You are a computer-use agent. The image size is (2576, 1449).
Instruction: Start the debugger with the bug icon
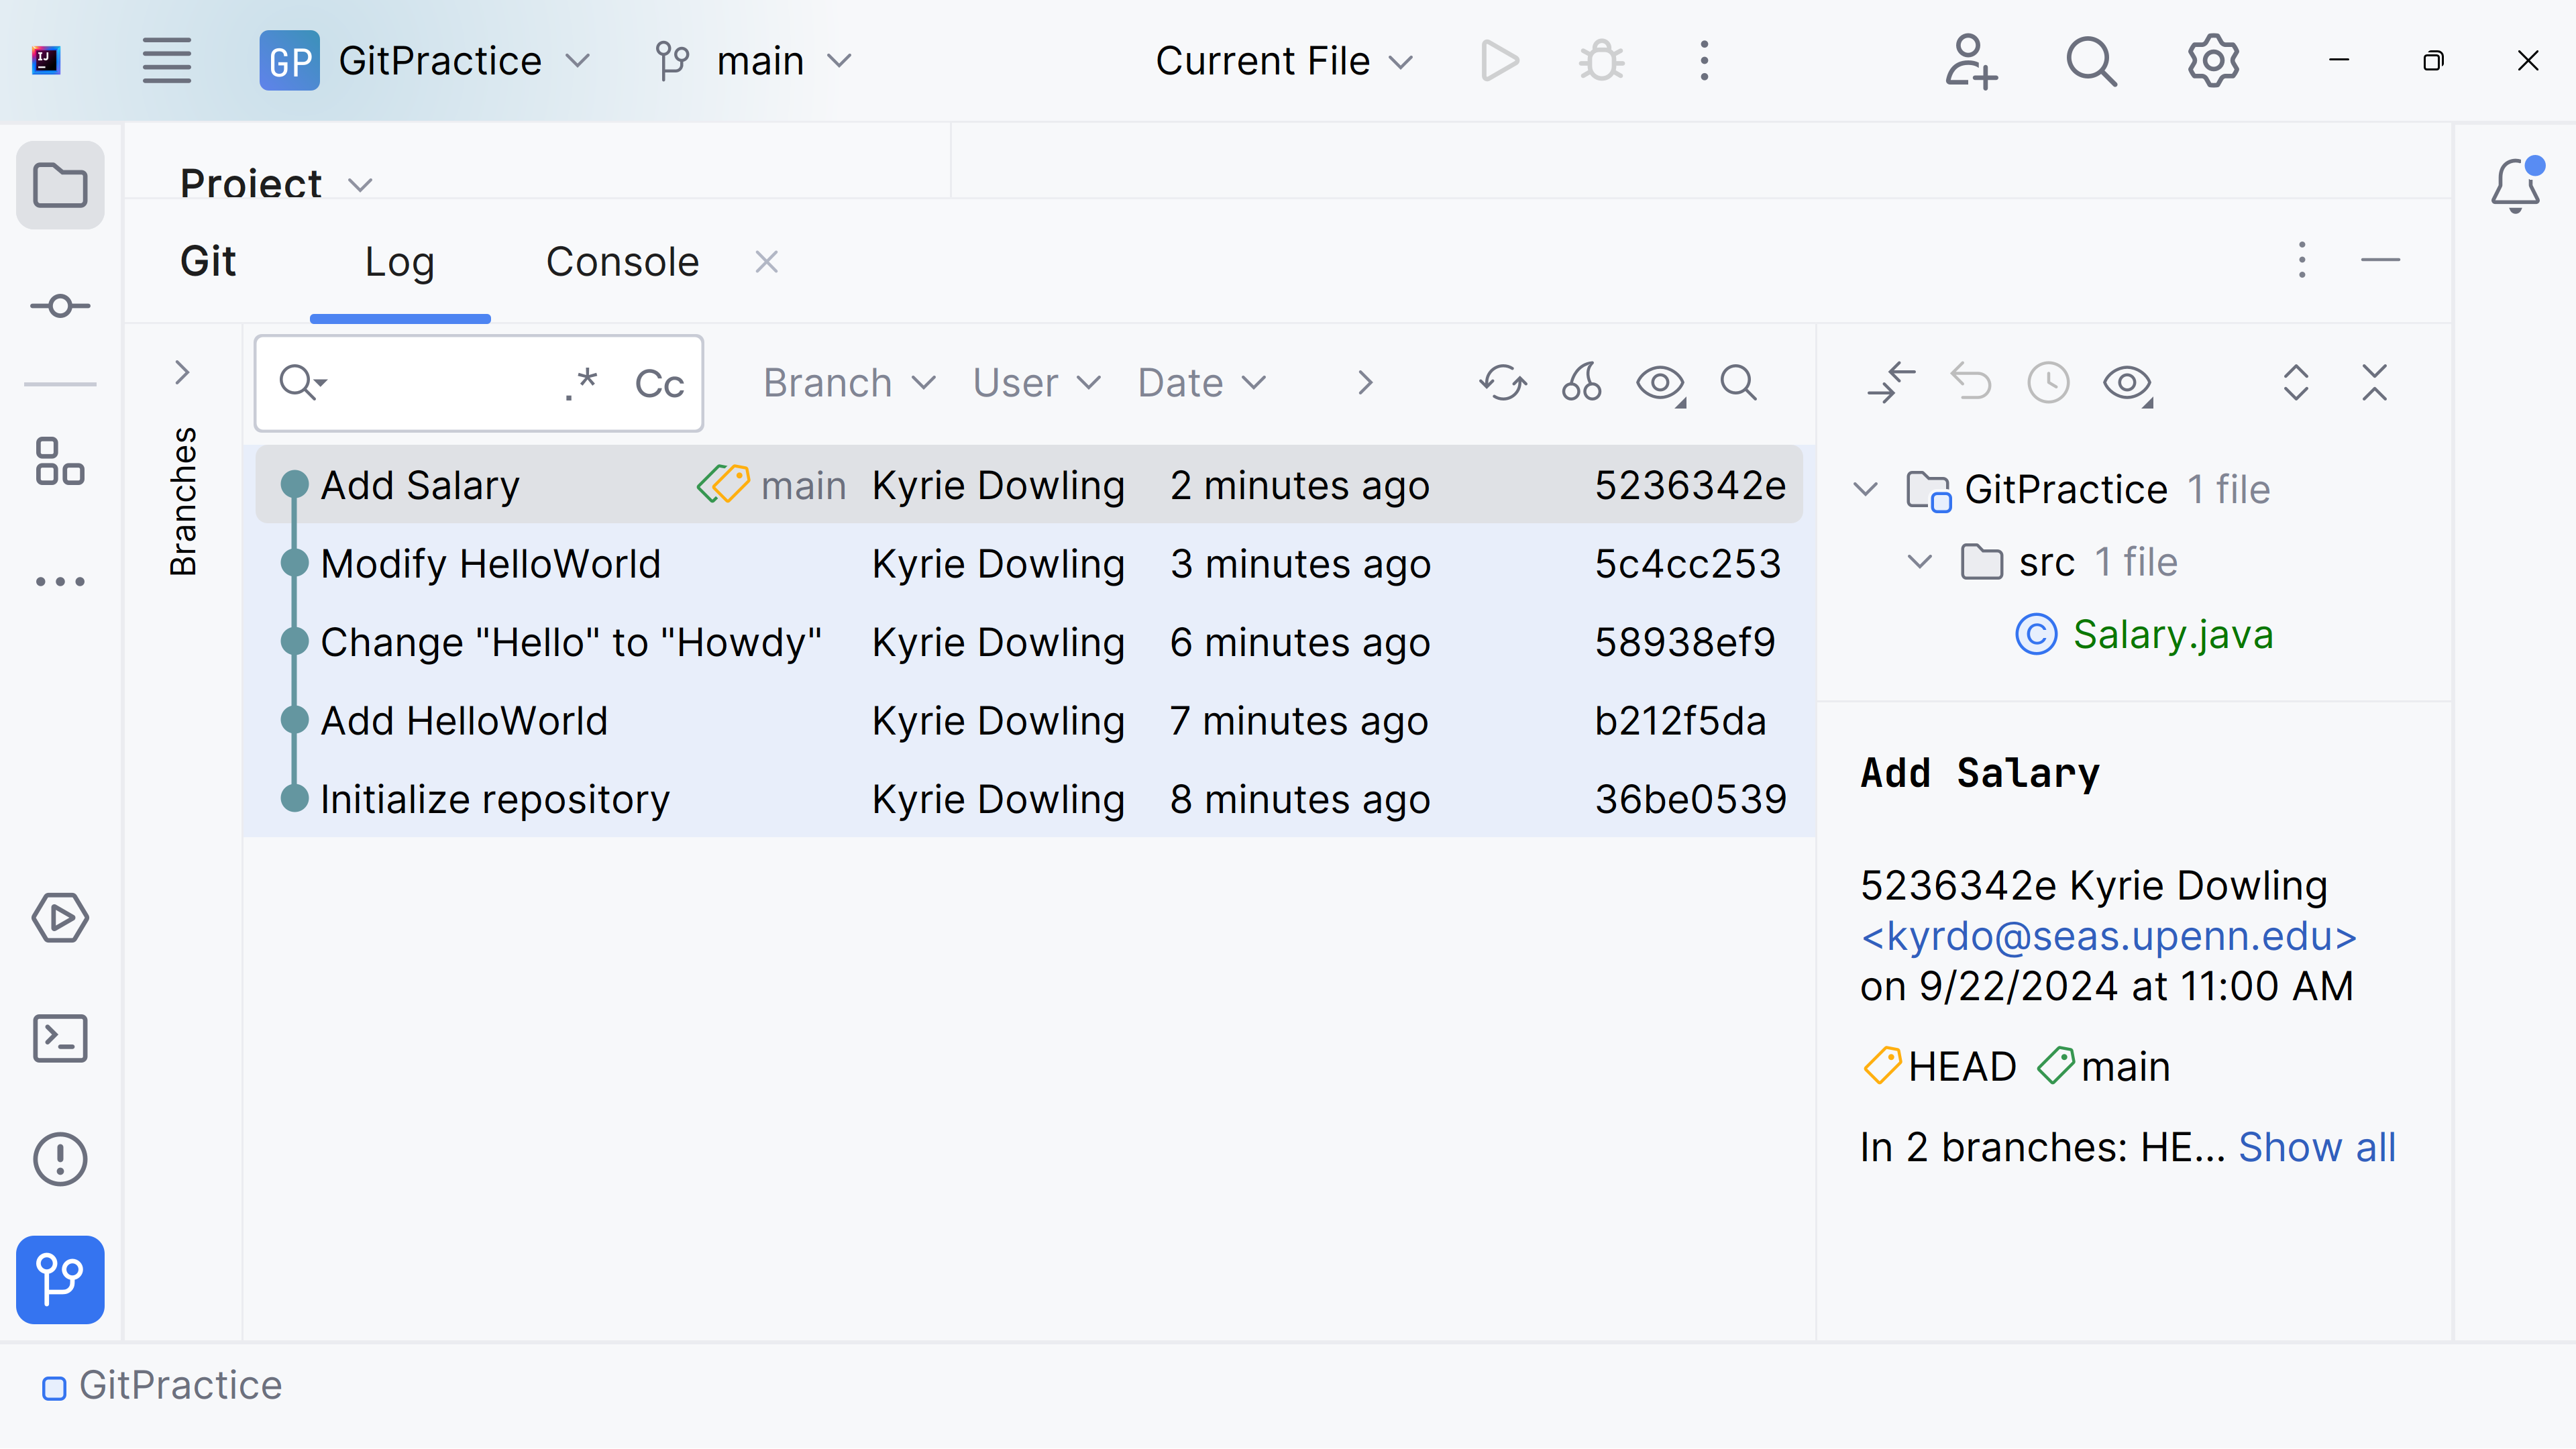tap(1601, 60)
